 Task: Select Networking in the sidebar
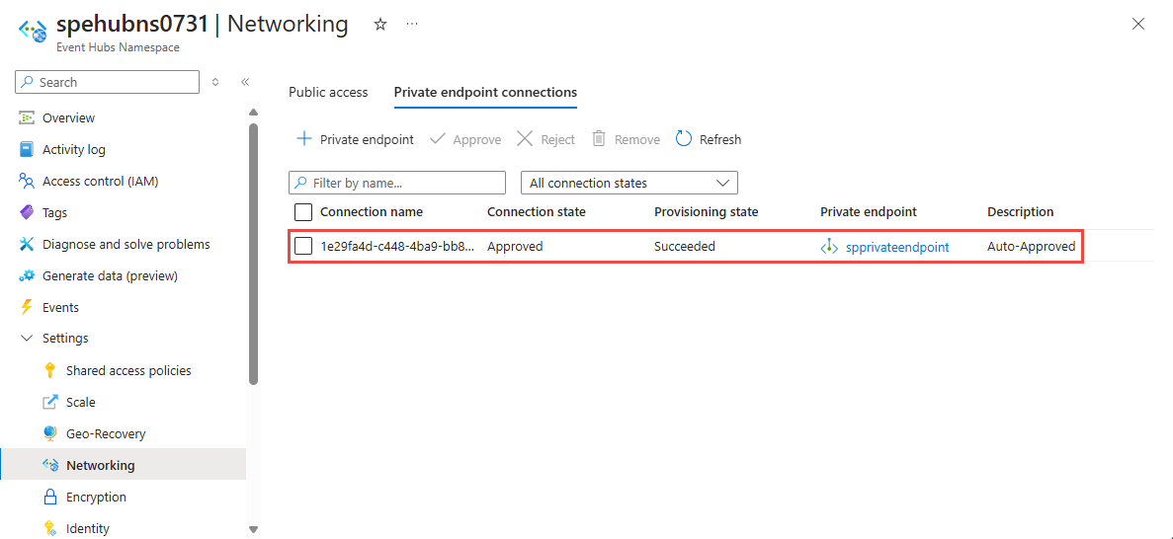tap(124, 465)
